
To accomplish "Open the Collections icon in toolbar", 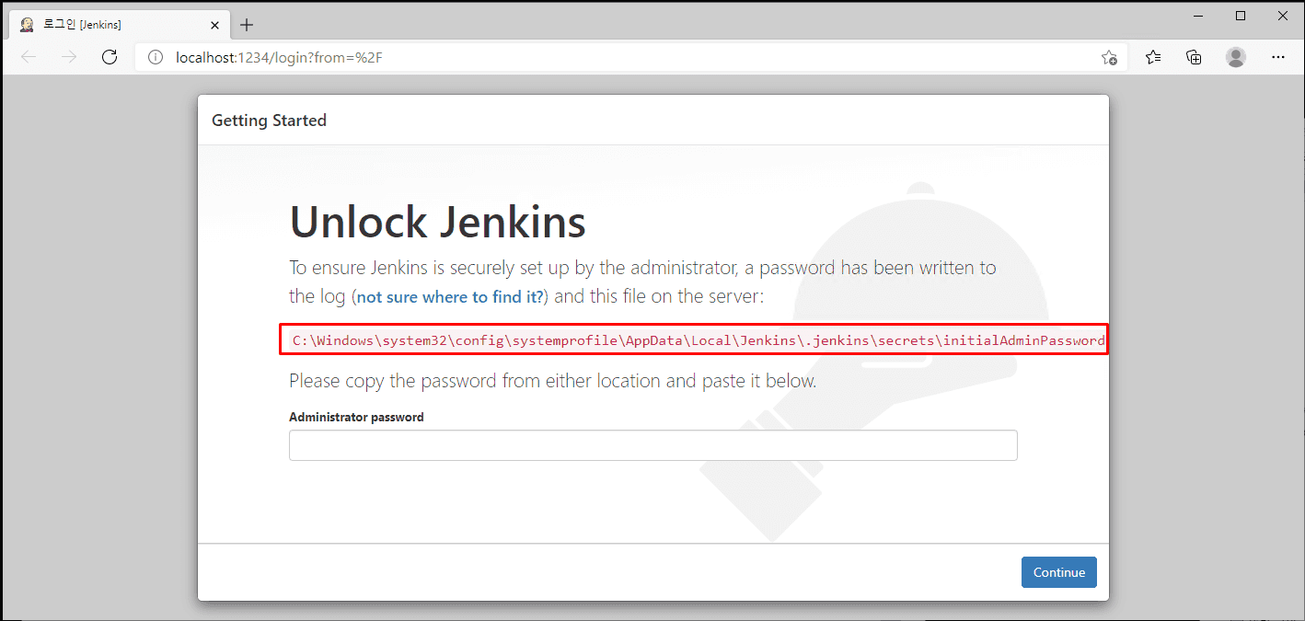I will pyautogui.click(x=1194, y=57).
